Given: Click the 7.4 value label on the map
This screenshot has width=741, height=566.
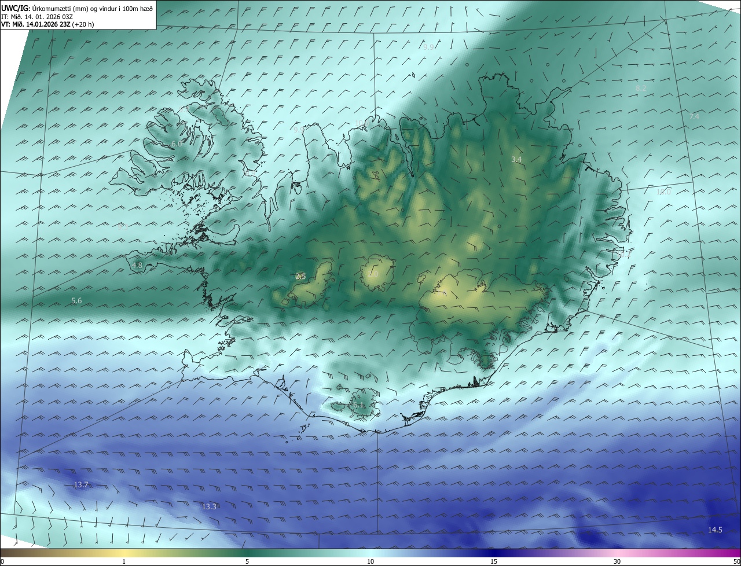Looking at the screenshot, I should point(694,117).
